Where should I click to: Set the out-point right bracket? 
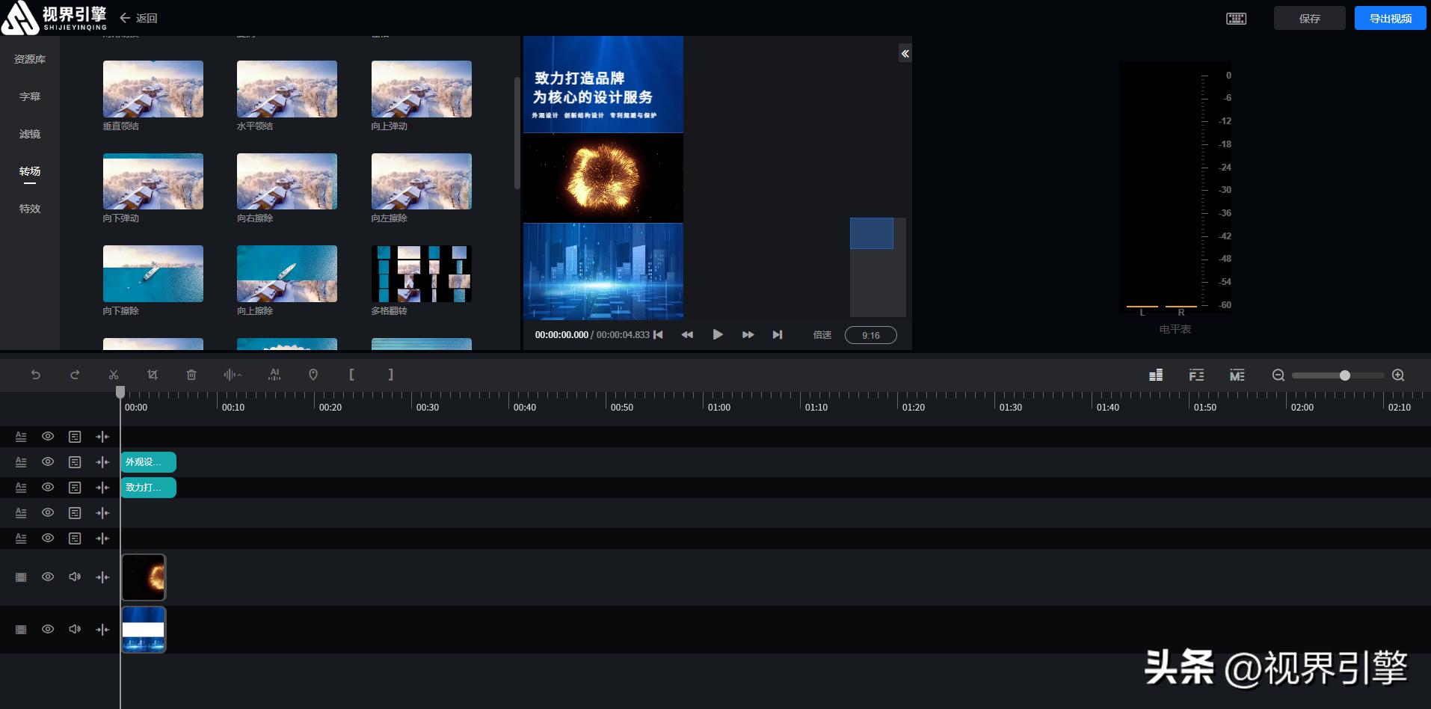click(390, 375)
